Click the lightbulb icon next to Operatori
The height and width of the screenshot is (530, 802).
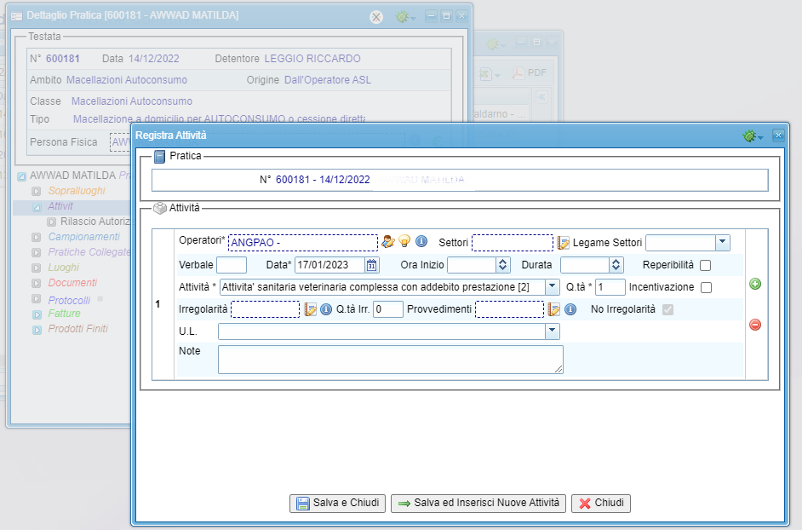tap(404, 240)
